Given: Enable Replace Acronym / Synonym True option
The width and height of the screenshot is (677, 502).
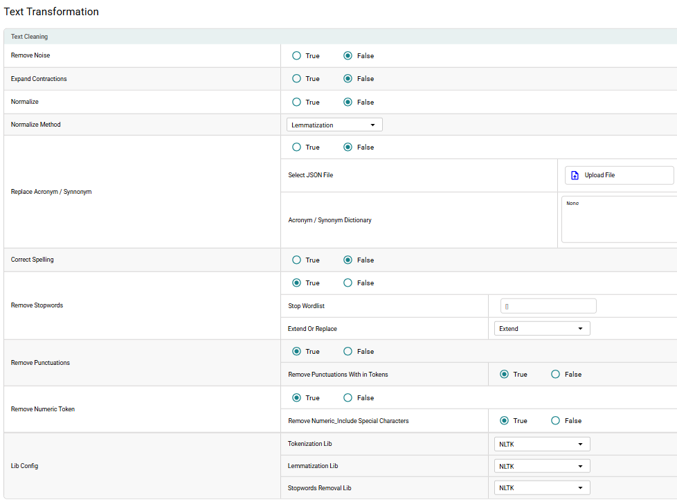Looking at the screenshot, I should click(x=297, y=147).
